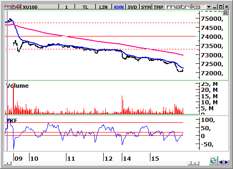The image size is (233, 169).
Task: Click the TMP template button
Action: coord(158,7)
